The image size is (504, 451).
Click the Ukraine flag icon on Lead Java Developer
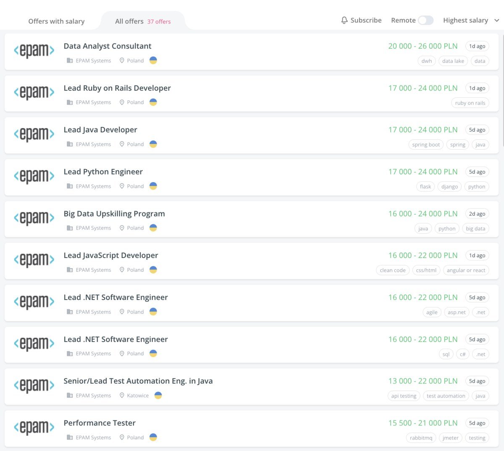coord(153,144)
